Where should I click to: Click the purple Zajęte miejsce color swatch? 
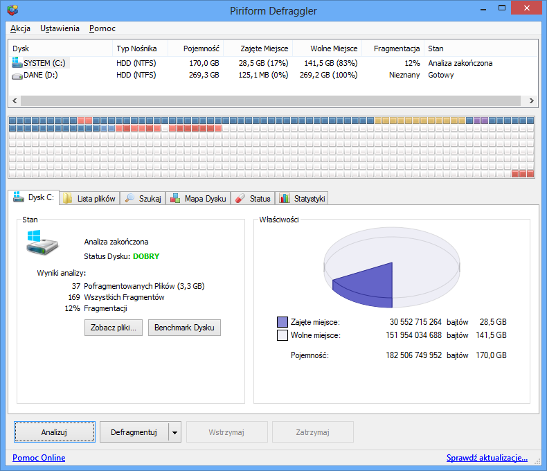point(283,322)
